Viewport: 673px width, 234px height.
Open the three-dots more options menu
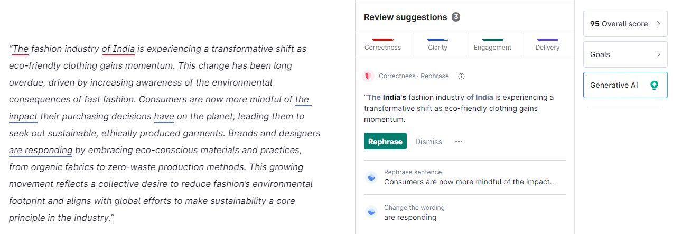[459, 142]
